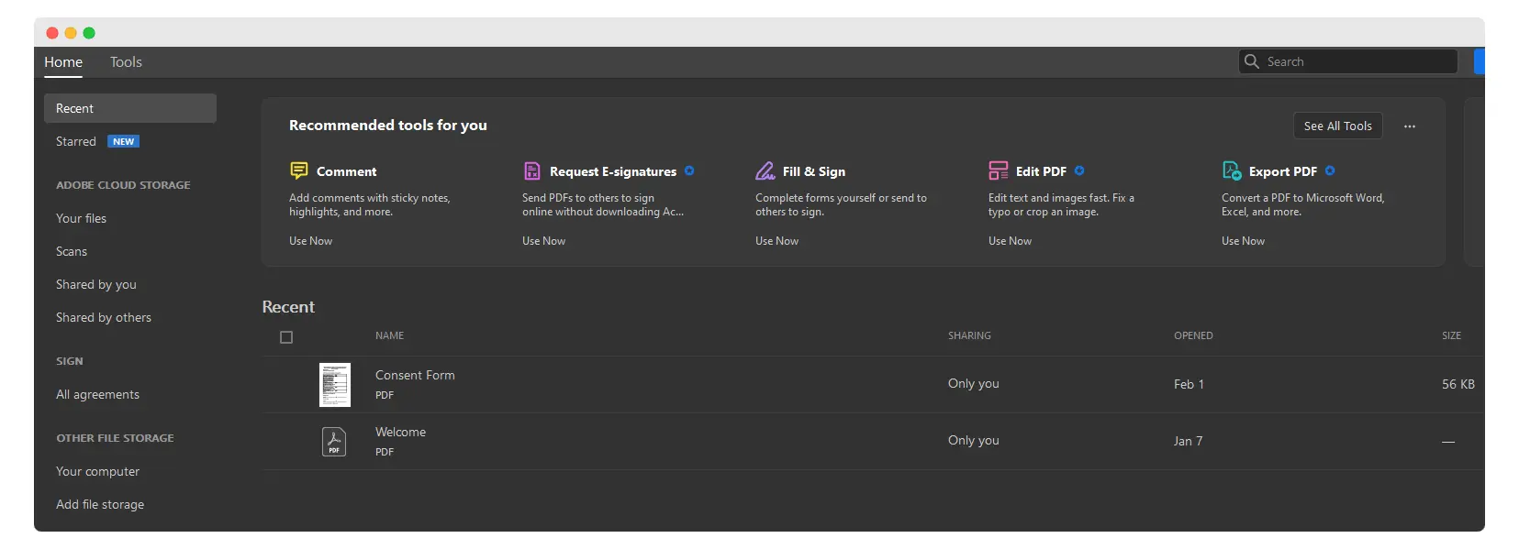Screen dimensions: 1519x549
Task: Click Use Now under Fill & Sign
Action: pos(777,241)
